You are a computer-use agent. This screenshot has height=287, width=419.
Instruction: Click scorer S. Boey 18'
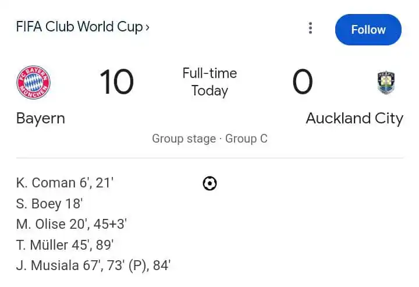[49, 204]
